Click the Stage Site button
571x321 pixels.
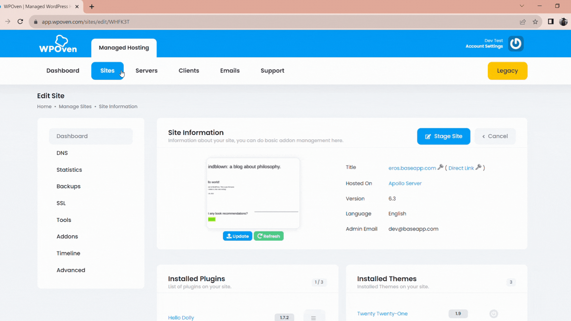tap(444, 136)
